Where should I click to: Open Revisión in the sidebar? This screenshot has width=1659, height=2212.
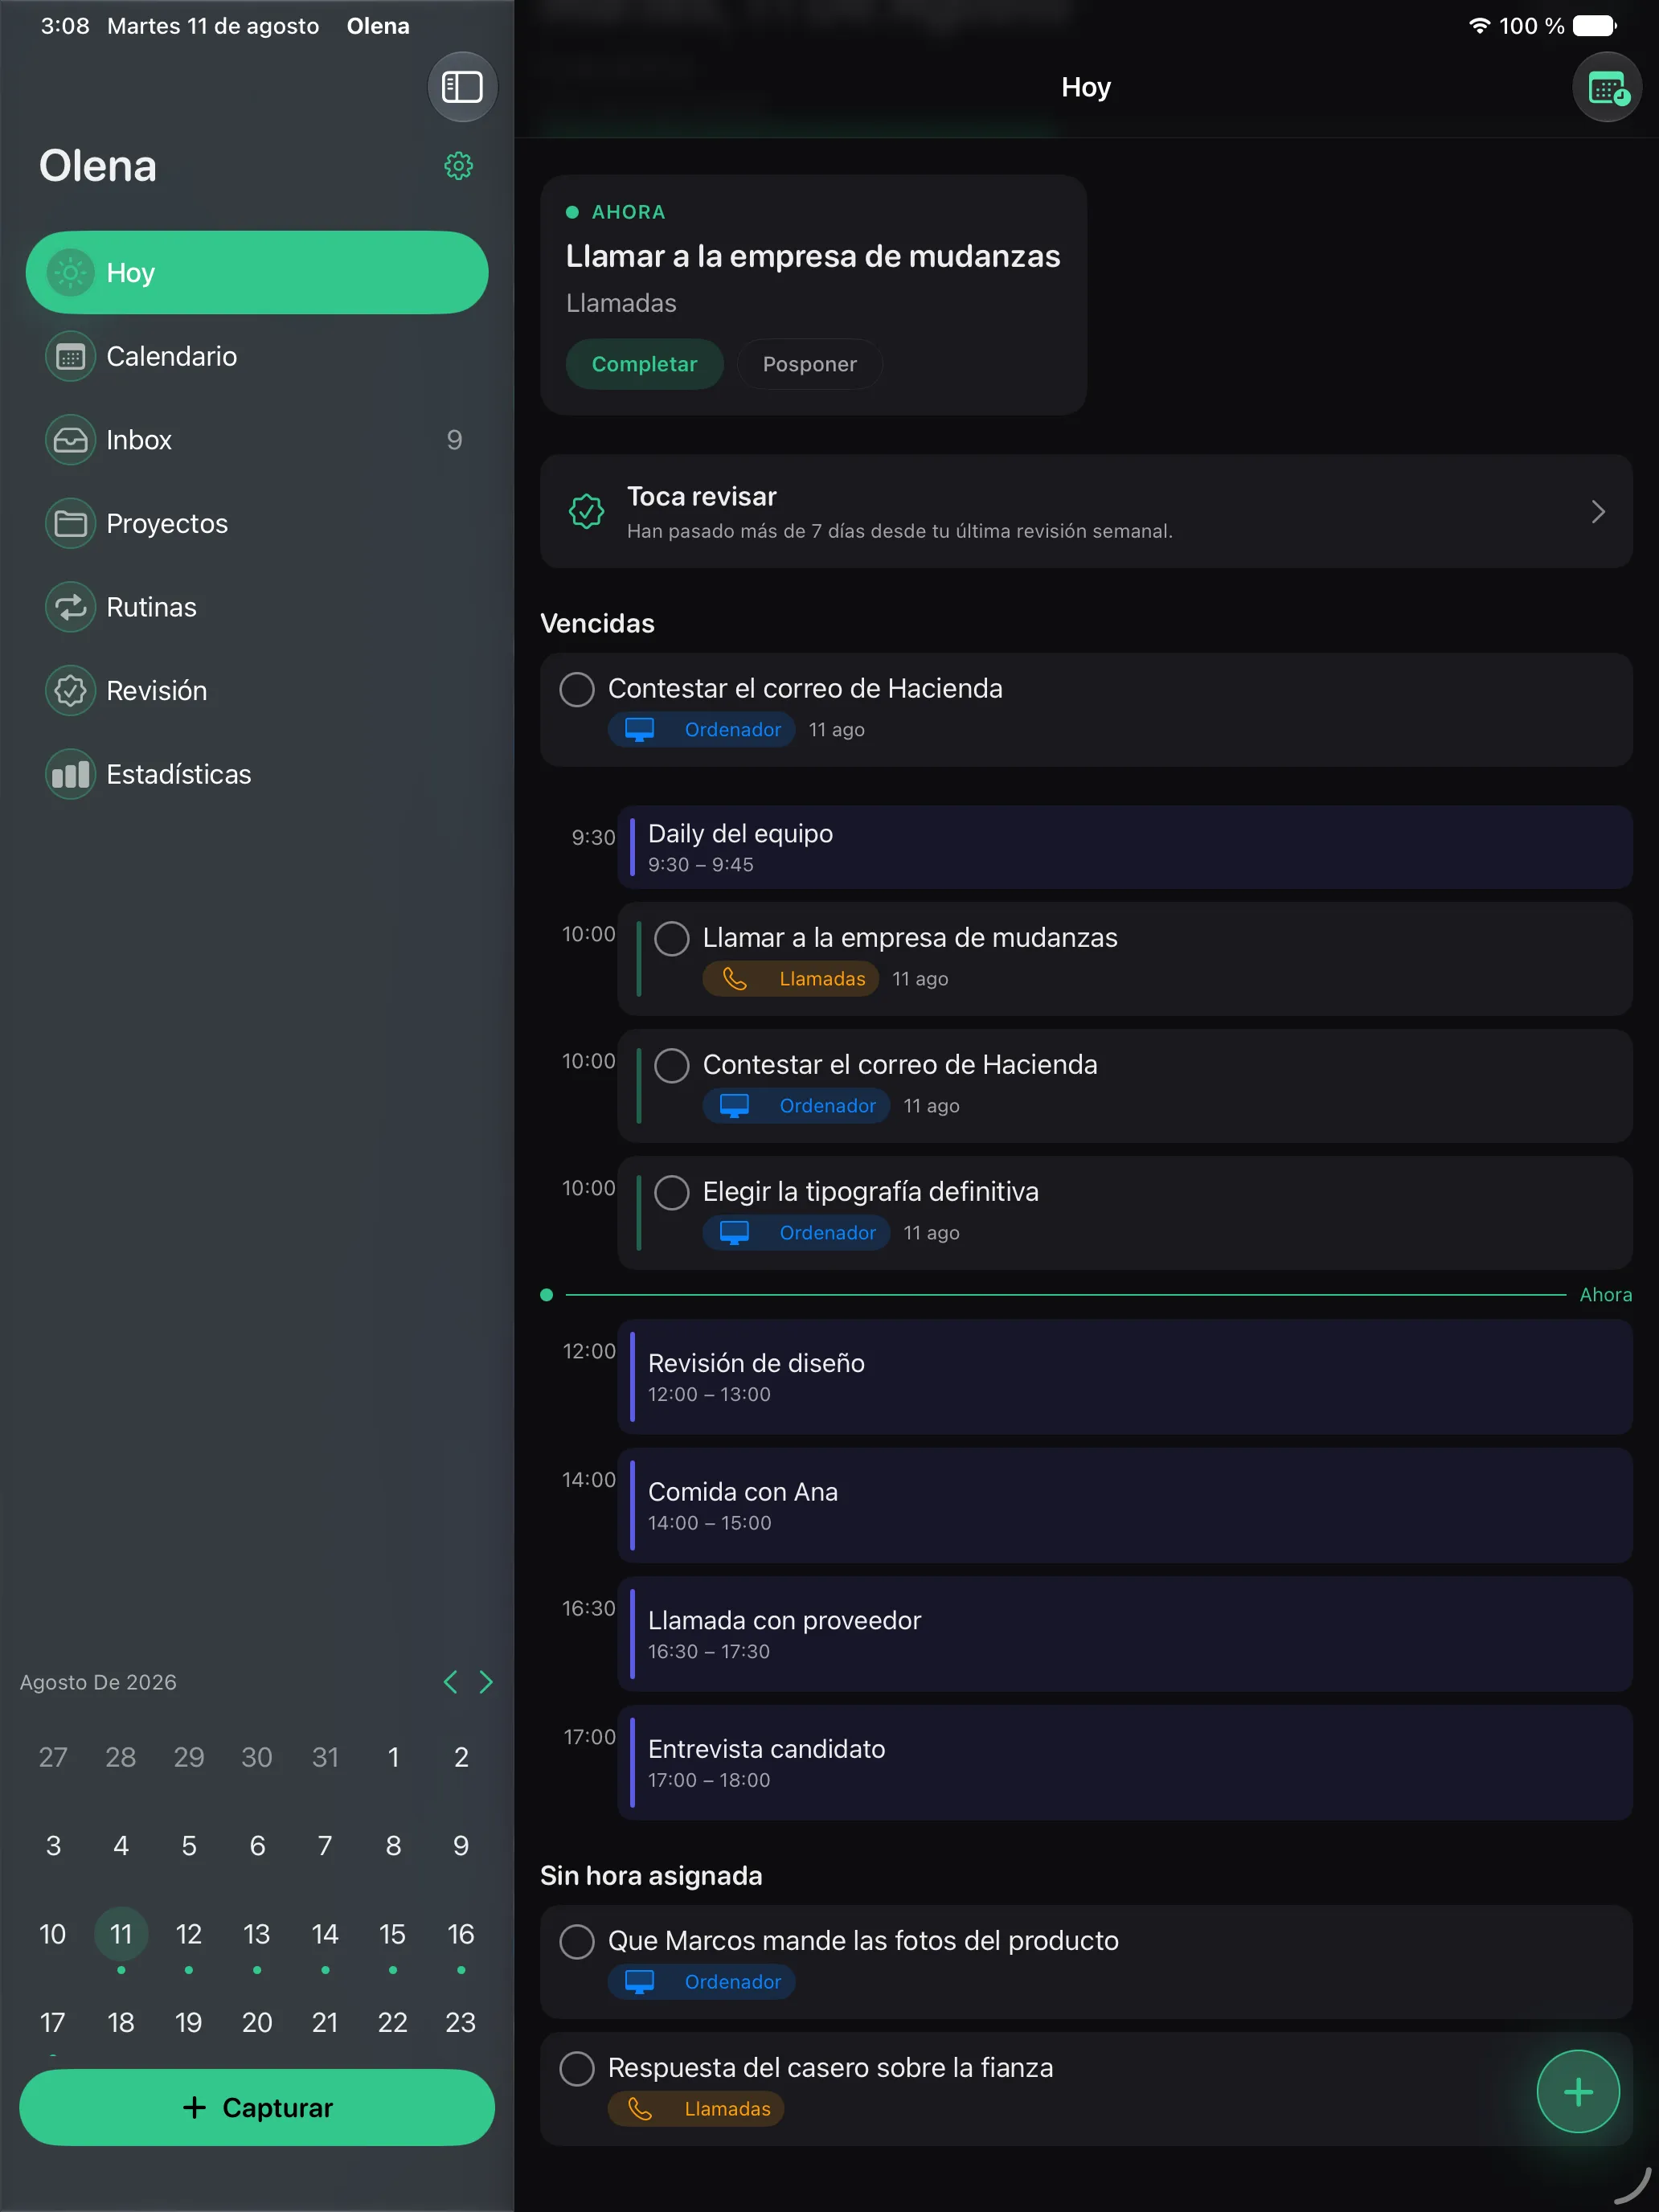(x=257, y=691)
